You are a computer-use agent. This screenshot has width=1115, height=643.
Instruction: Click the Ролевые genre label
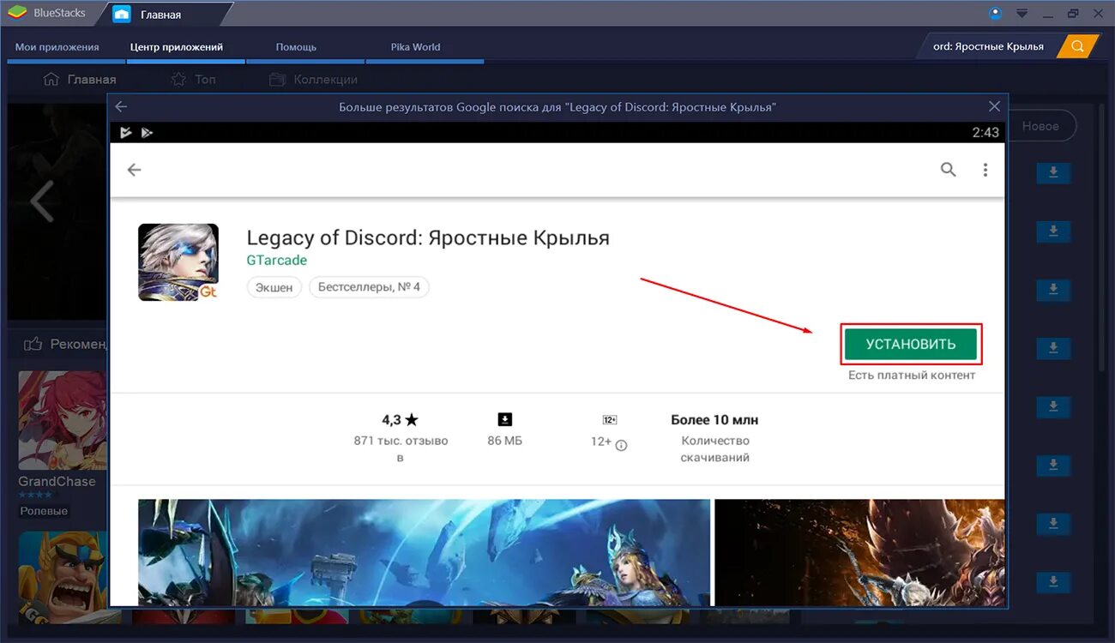click(x=44, y=511)
